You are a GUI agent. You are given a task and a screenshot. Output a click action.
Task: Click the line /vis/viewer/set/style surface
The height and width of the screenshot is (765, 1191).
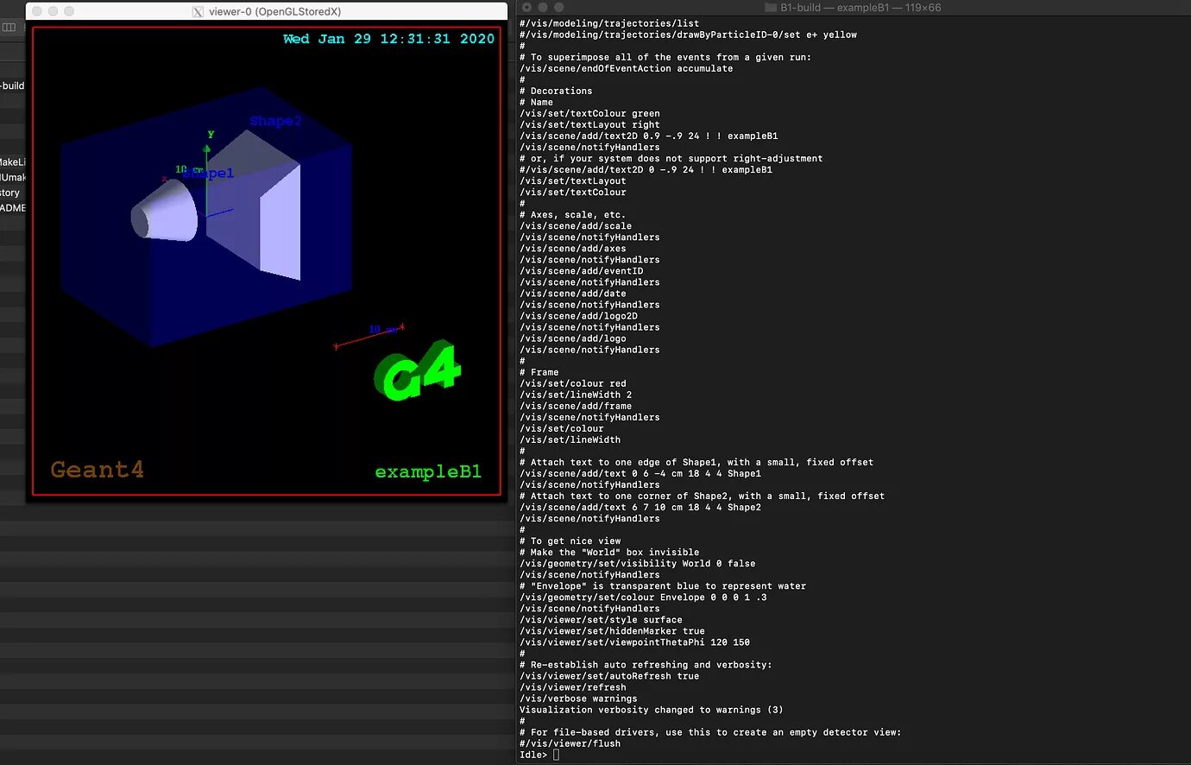601,619
